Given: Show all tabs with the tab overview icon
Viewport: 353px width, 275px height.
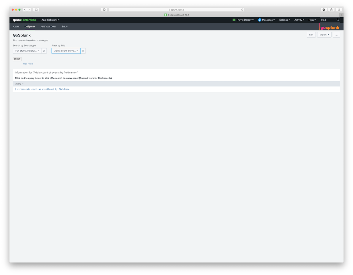Looking at the screenshot, I should click(339, 10).
